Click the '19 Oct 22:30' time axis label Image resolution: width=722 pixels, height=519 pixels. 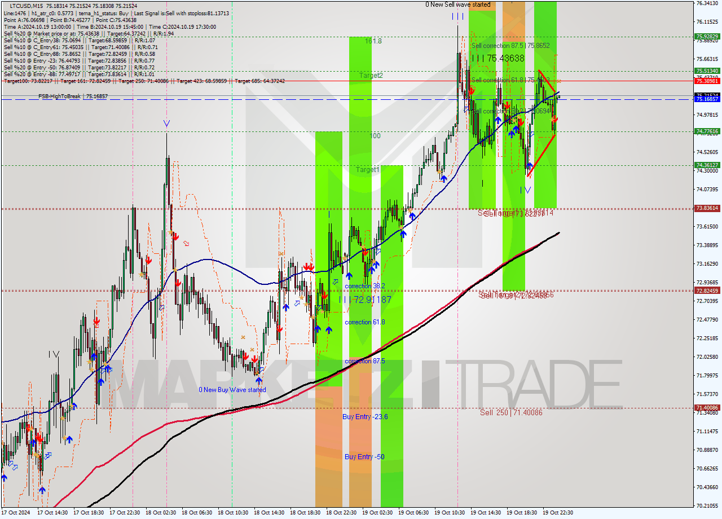pyautogui.click(x=558, y=513)
